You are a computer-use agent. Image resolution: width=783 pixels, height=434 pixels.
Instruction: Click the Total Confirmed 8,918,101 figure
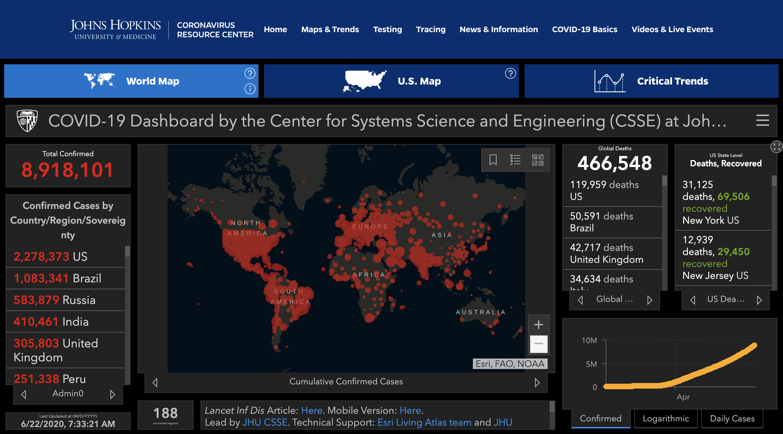[x=68, y=170]
